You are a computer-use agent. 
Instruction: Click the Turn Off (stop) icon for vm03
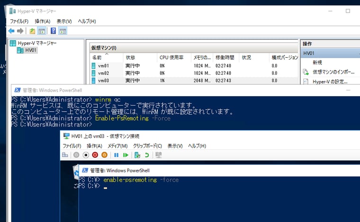point(86,155)
